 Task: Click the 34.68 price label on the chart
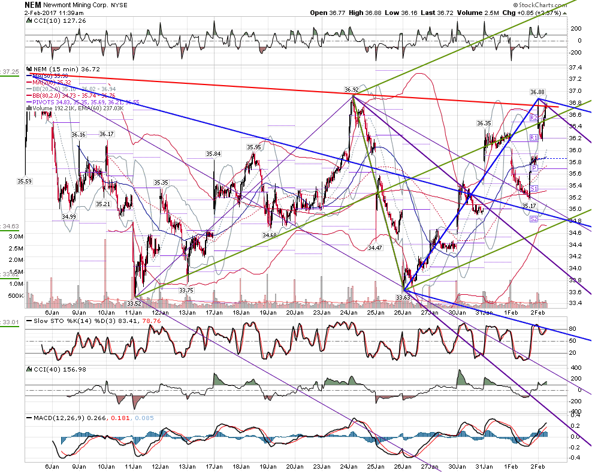coord(269,235)
